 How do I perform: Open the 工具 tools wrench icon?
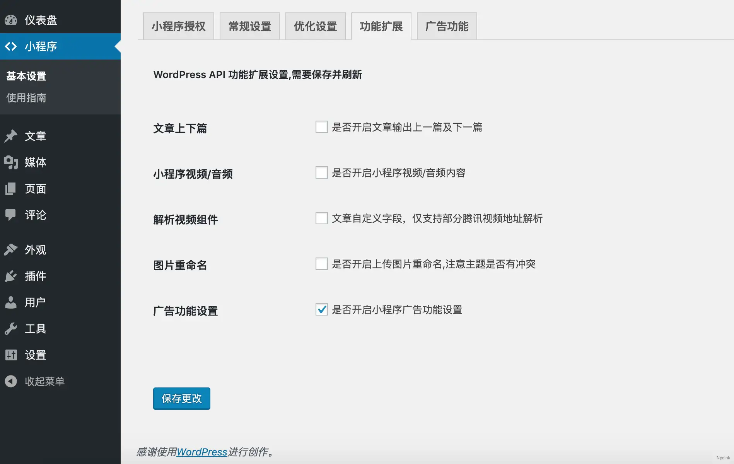pyautogui.click(x=11, y=329)
